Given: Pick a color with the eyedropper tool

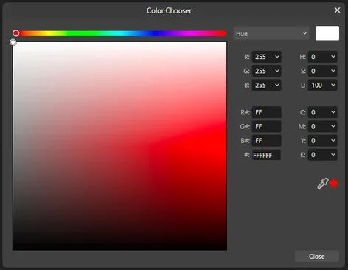Looking at the screenshot, I should 322,184.
